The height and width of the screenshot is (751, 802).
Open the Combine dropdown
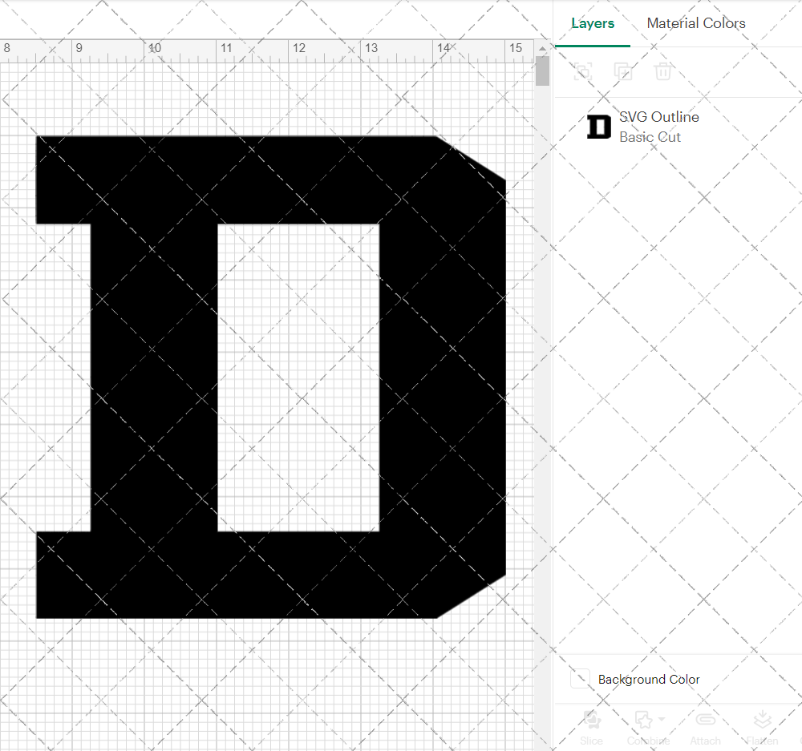649,727
